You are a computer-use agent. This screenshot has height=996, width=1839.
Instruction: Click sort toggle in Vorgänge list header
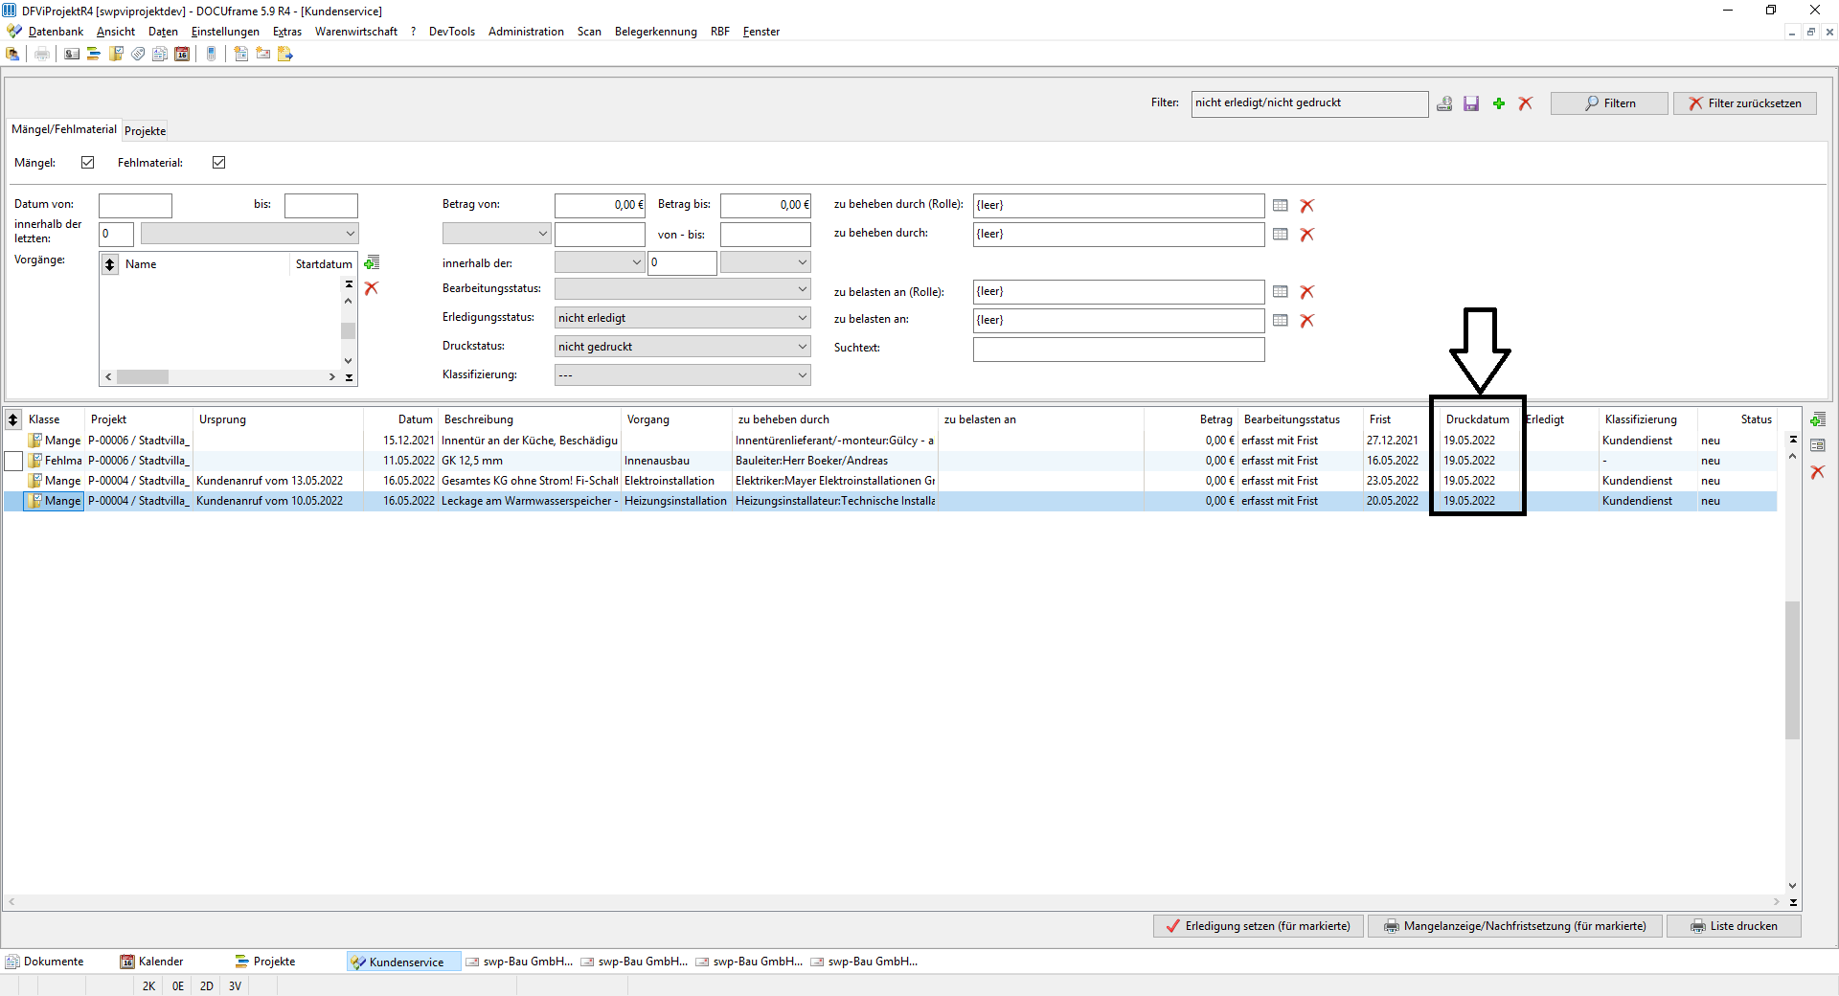click(110, 264)
